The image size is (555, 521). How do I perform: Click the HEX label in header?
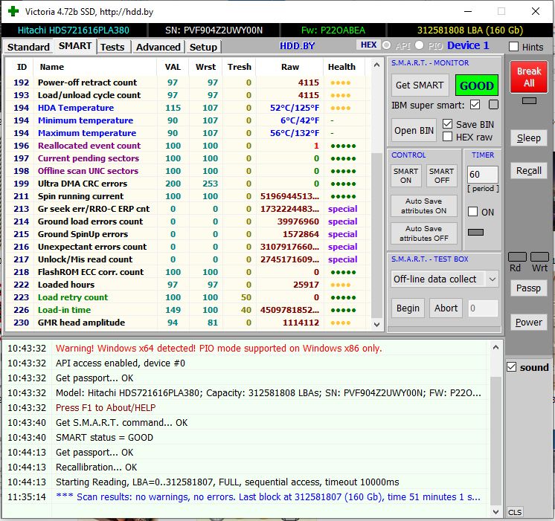pyautogui.click(x=368, y=45)
